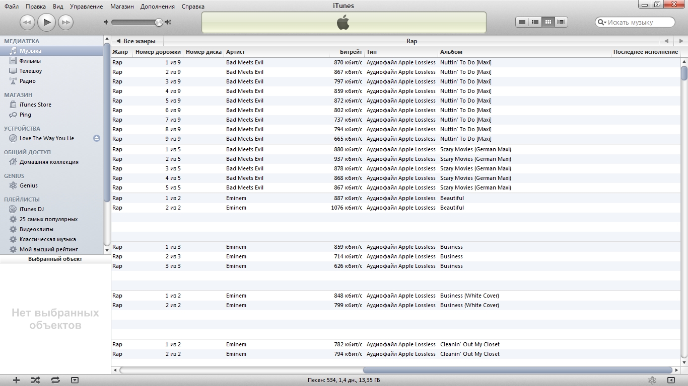
Task: Create a new playlist with the plus button
Action: 16,380
